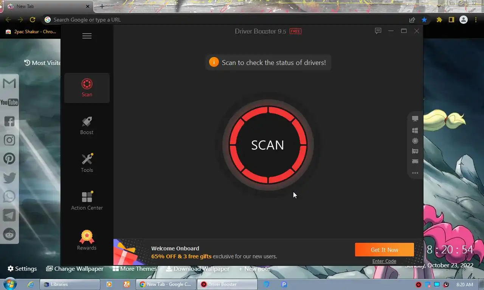Click the orange info icon by scan message
This screenshot has height=290, width=484.
[214, 62]
